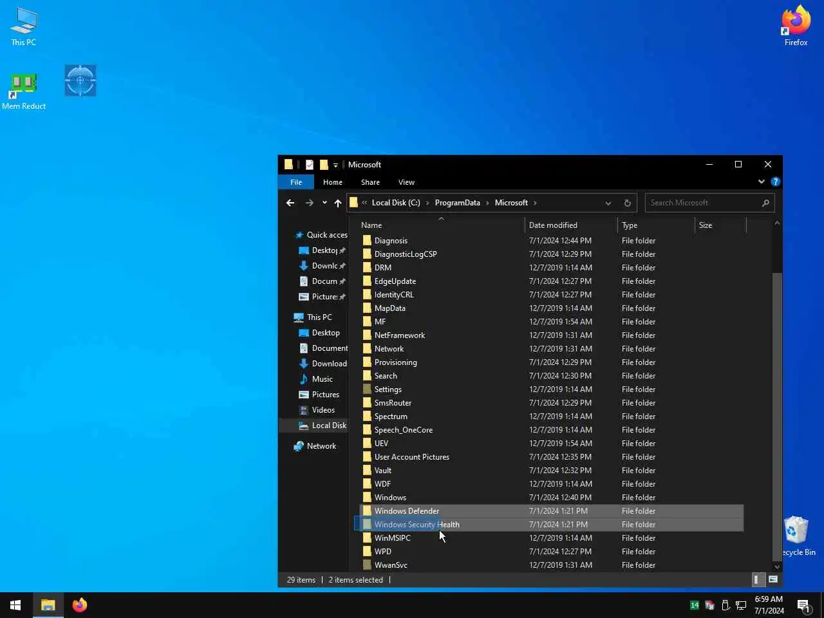Image resolution: width=824 pixels, height=618 pixels.
Task: Select the User Account Pictures folder
Action: tap(412, 457)
